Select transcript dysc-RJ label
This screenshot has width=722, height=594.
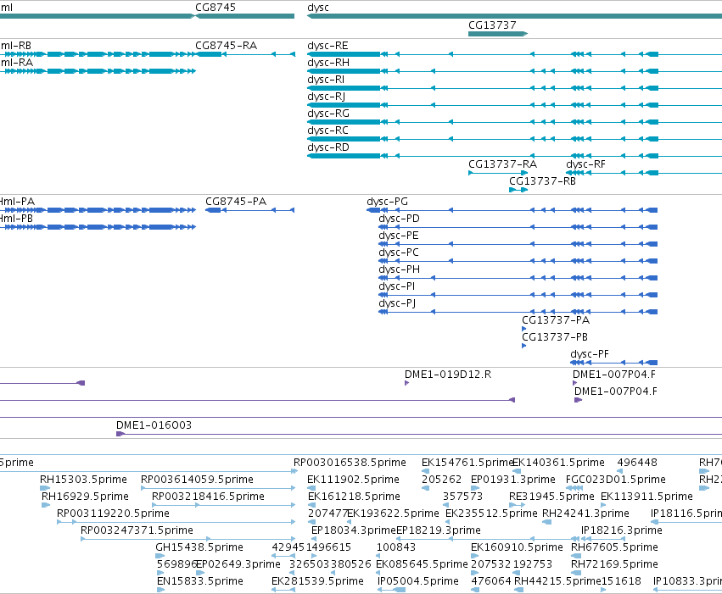327,97
